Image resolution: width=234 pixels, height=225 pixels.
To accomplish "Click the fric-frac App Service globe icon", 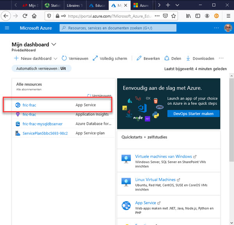I will pyautogui.click(x=18, y=105).
